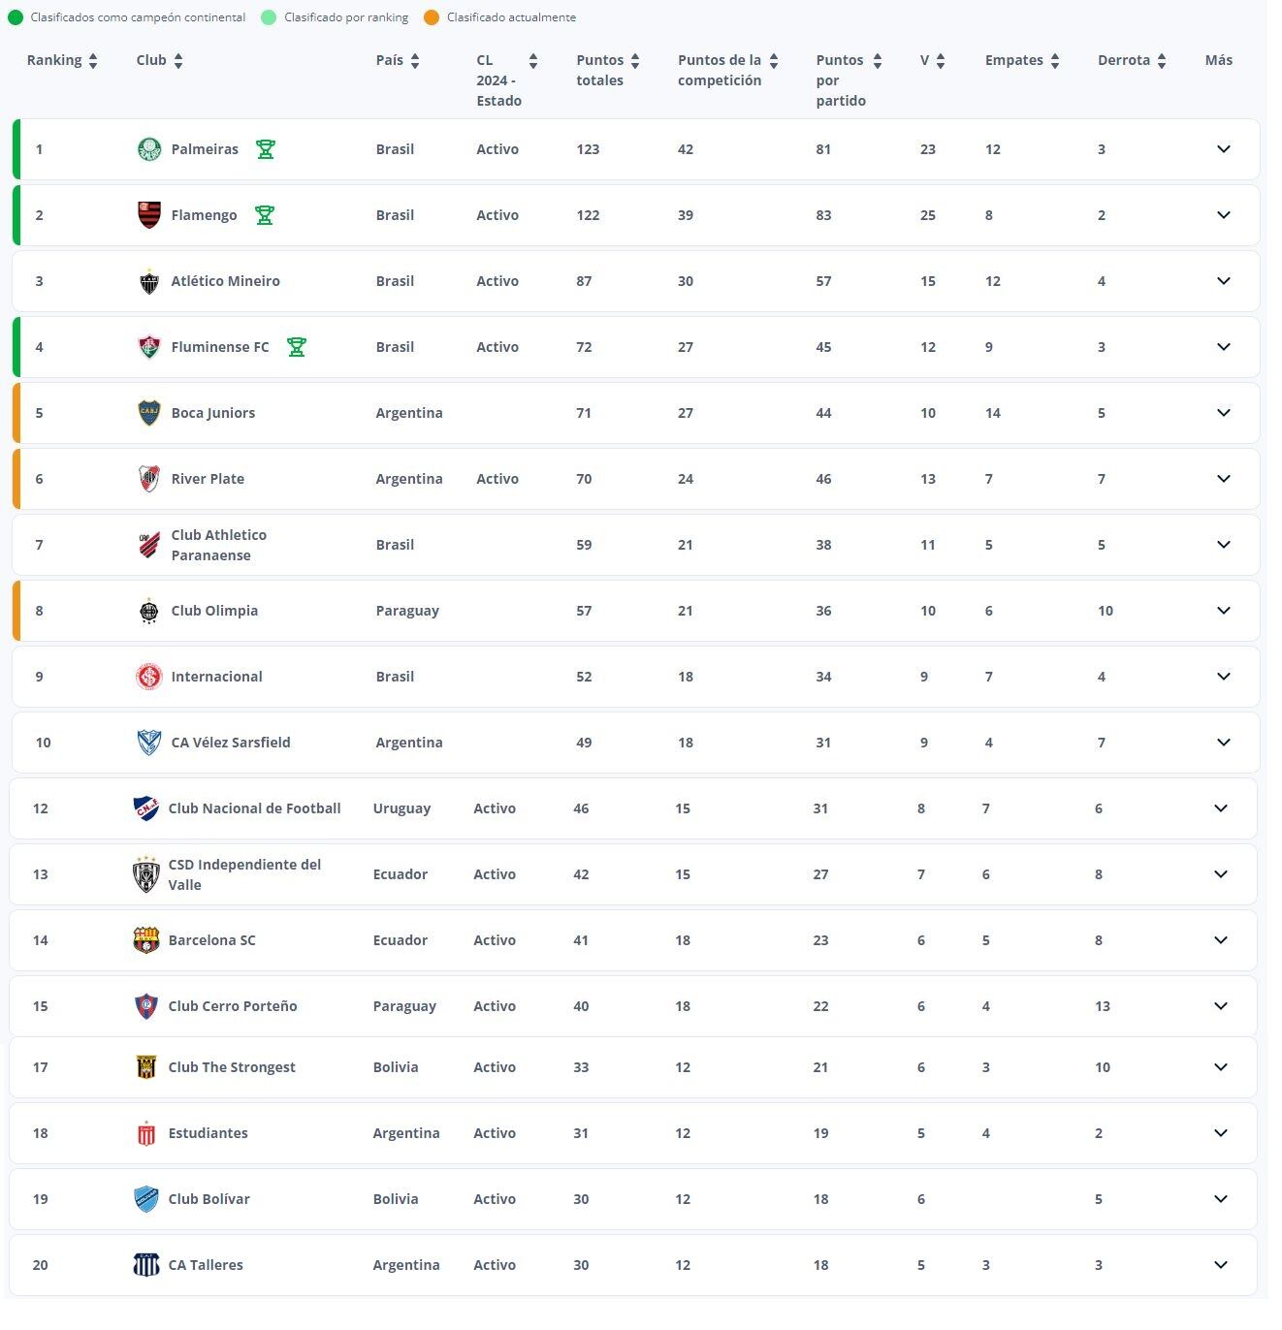
Task: Expand the Internacional row details
Action: (x=1224, y=677)
